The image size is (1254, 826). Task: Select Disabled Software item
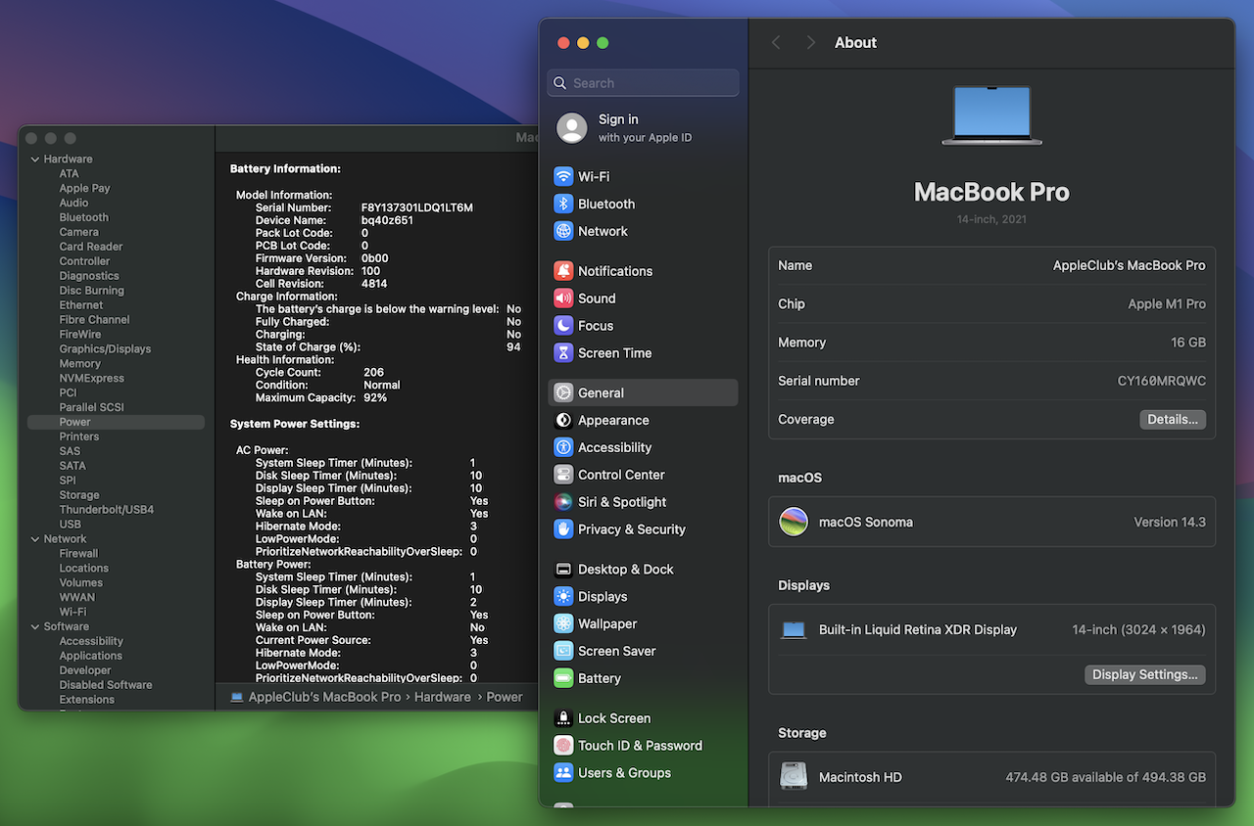(x=106, y=685)
